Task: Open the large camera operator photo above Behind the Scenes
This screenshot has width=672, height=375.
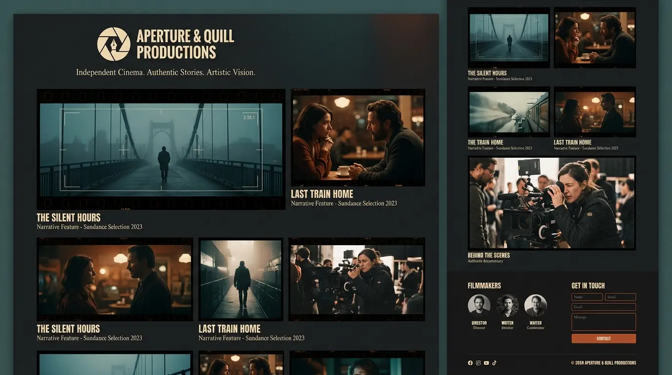Action: 551,203
